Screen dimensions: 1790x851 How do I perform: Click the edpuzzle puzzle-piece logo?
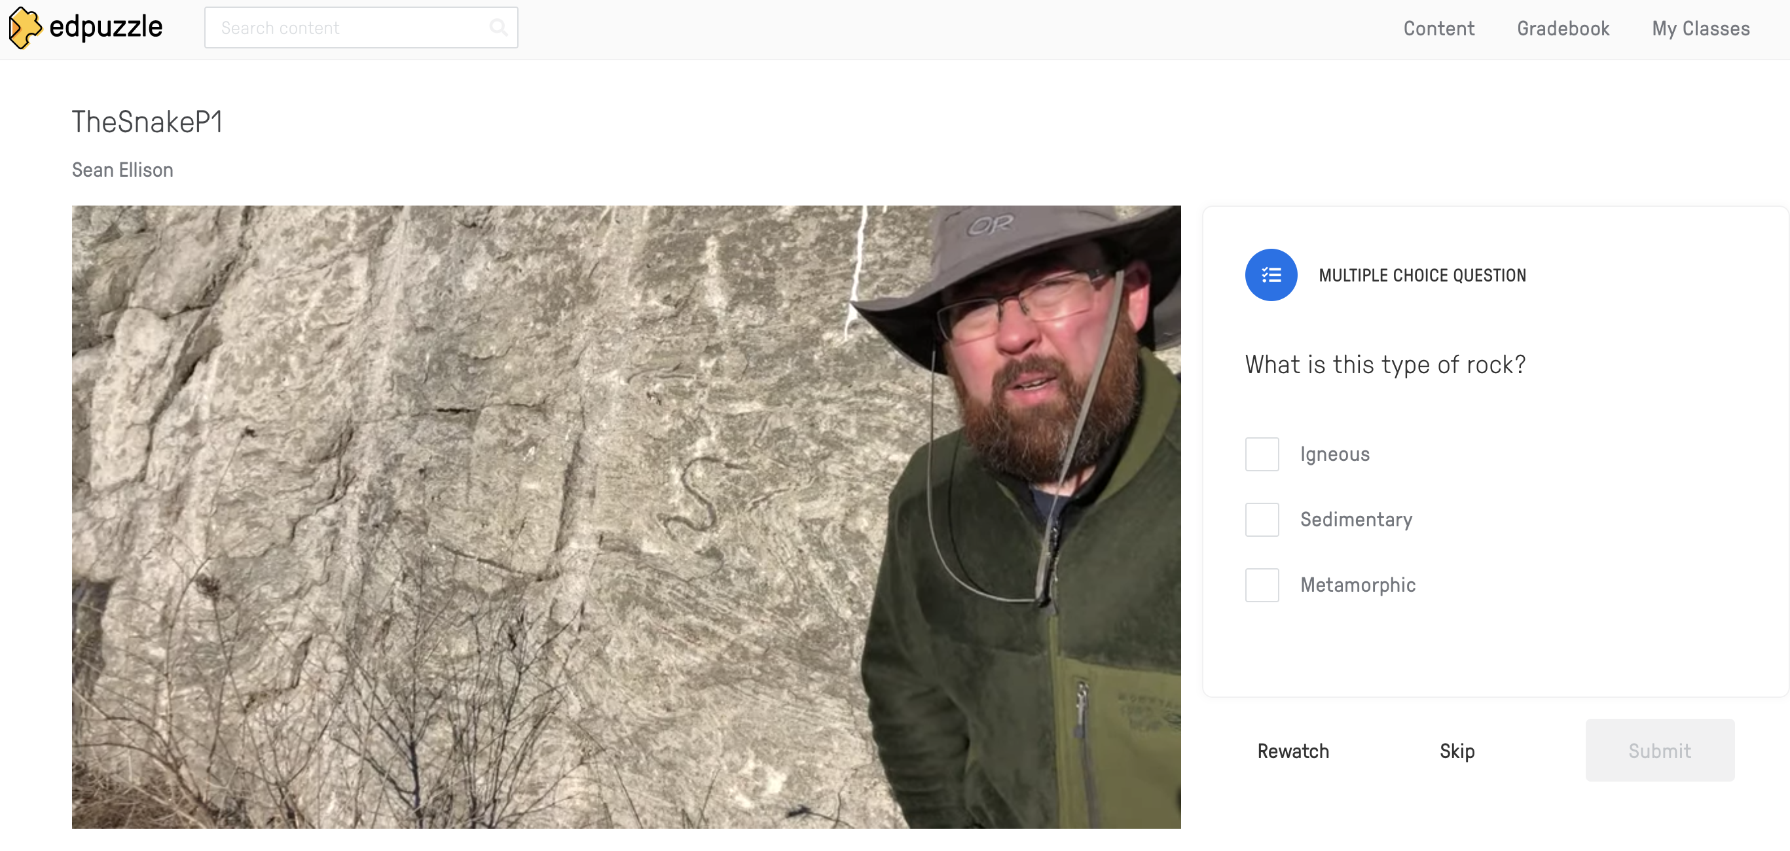25,27
